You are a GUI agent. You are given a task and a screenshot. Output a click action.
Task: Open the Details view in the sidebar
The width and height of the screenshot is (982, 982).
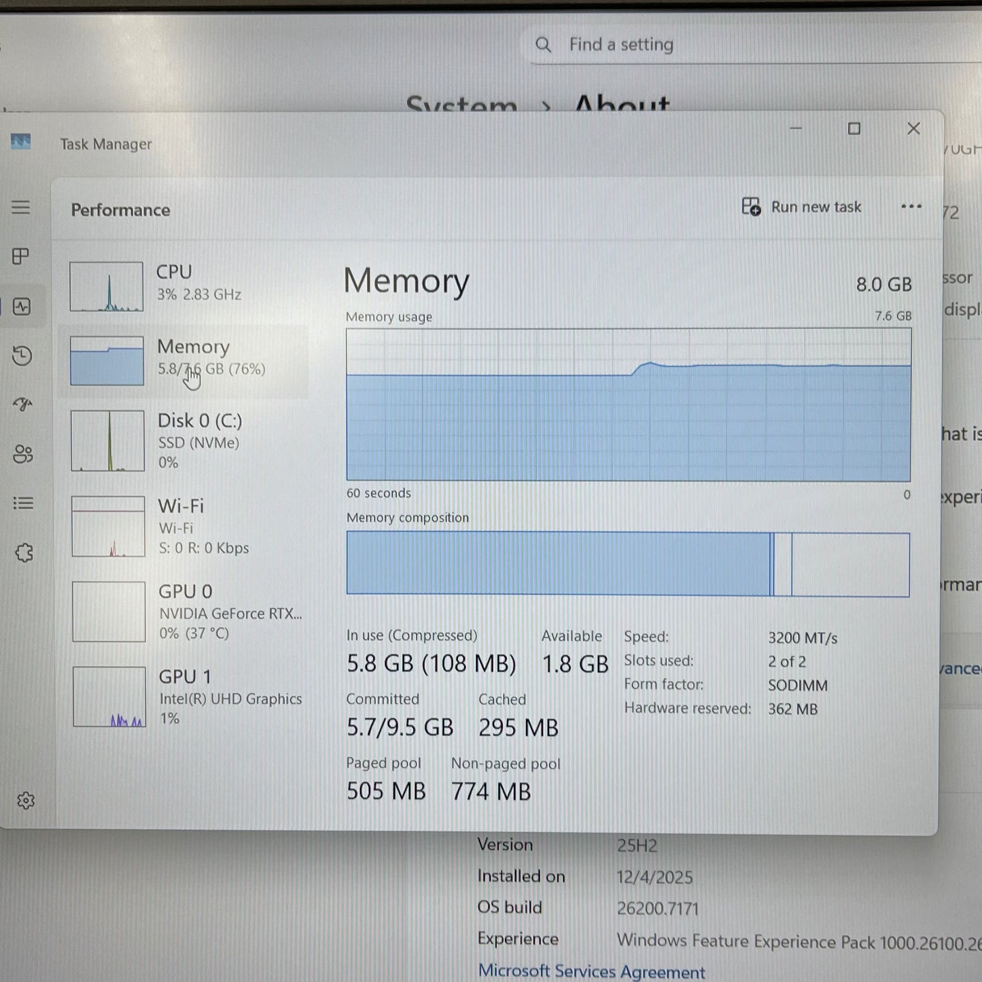(x=22, y=503)
